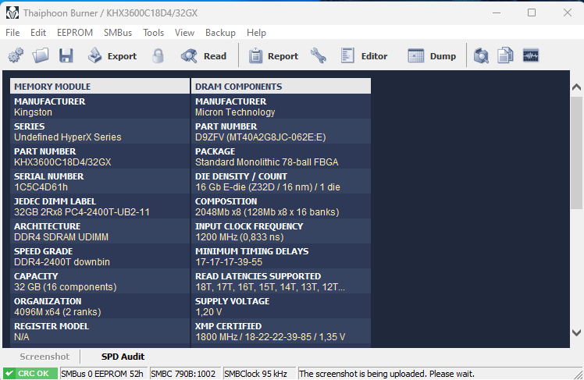584x380 pixels.
Task: Click the DRAM COMPONENTS column header
Action: (281, 87)
